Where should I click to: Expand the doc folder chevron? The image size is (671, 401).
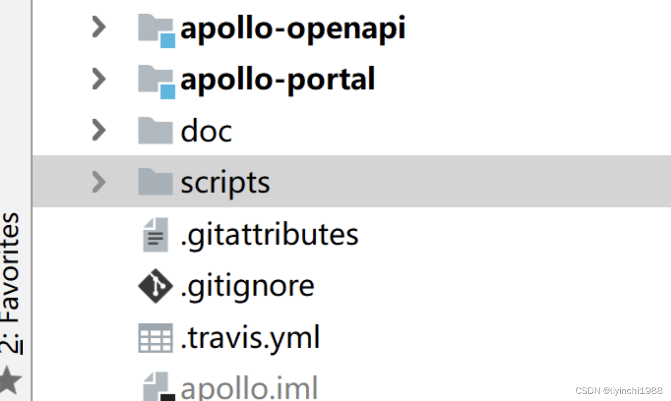pos(99,129)
